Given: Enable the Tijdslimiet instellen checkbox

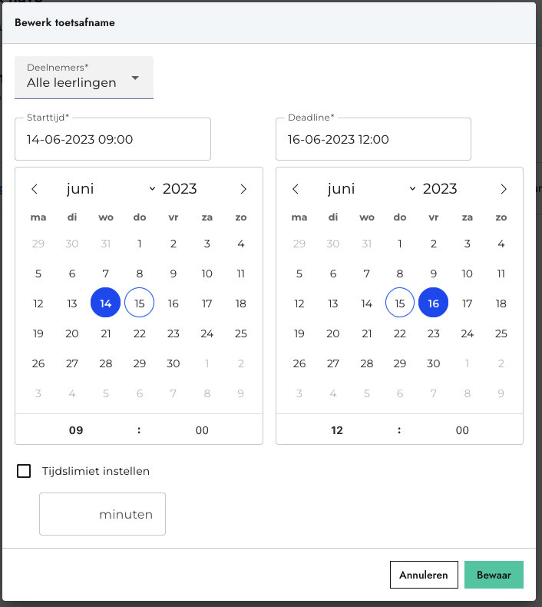Looking at the screenshot, I should 24,471.
